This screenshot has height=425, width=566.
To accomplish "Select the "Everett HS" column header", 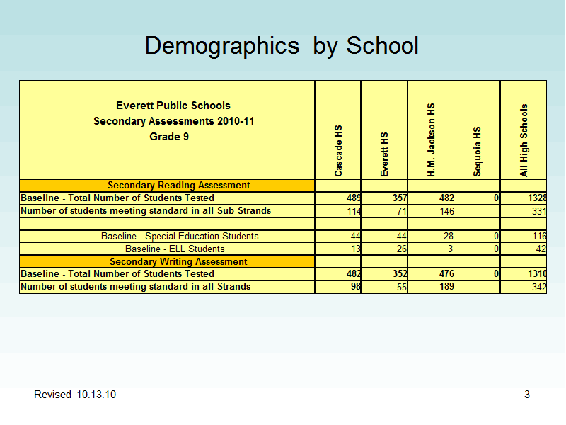I will tap(384, 154).
